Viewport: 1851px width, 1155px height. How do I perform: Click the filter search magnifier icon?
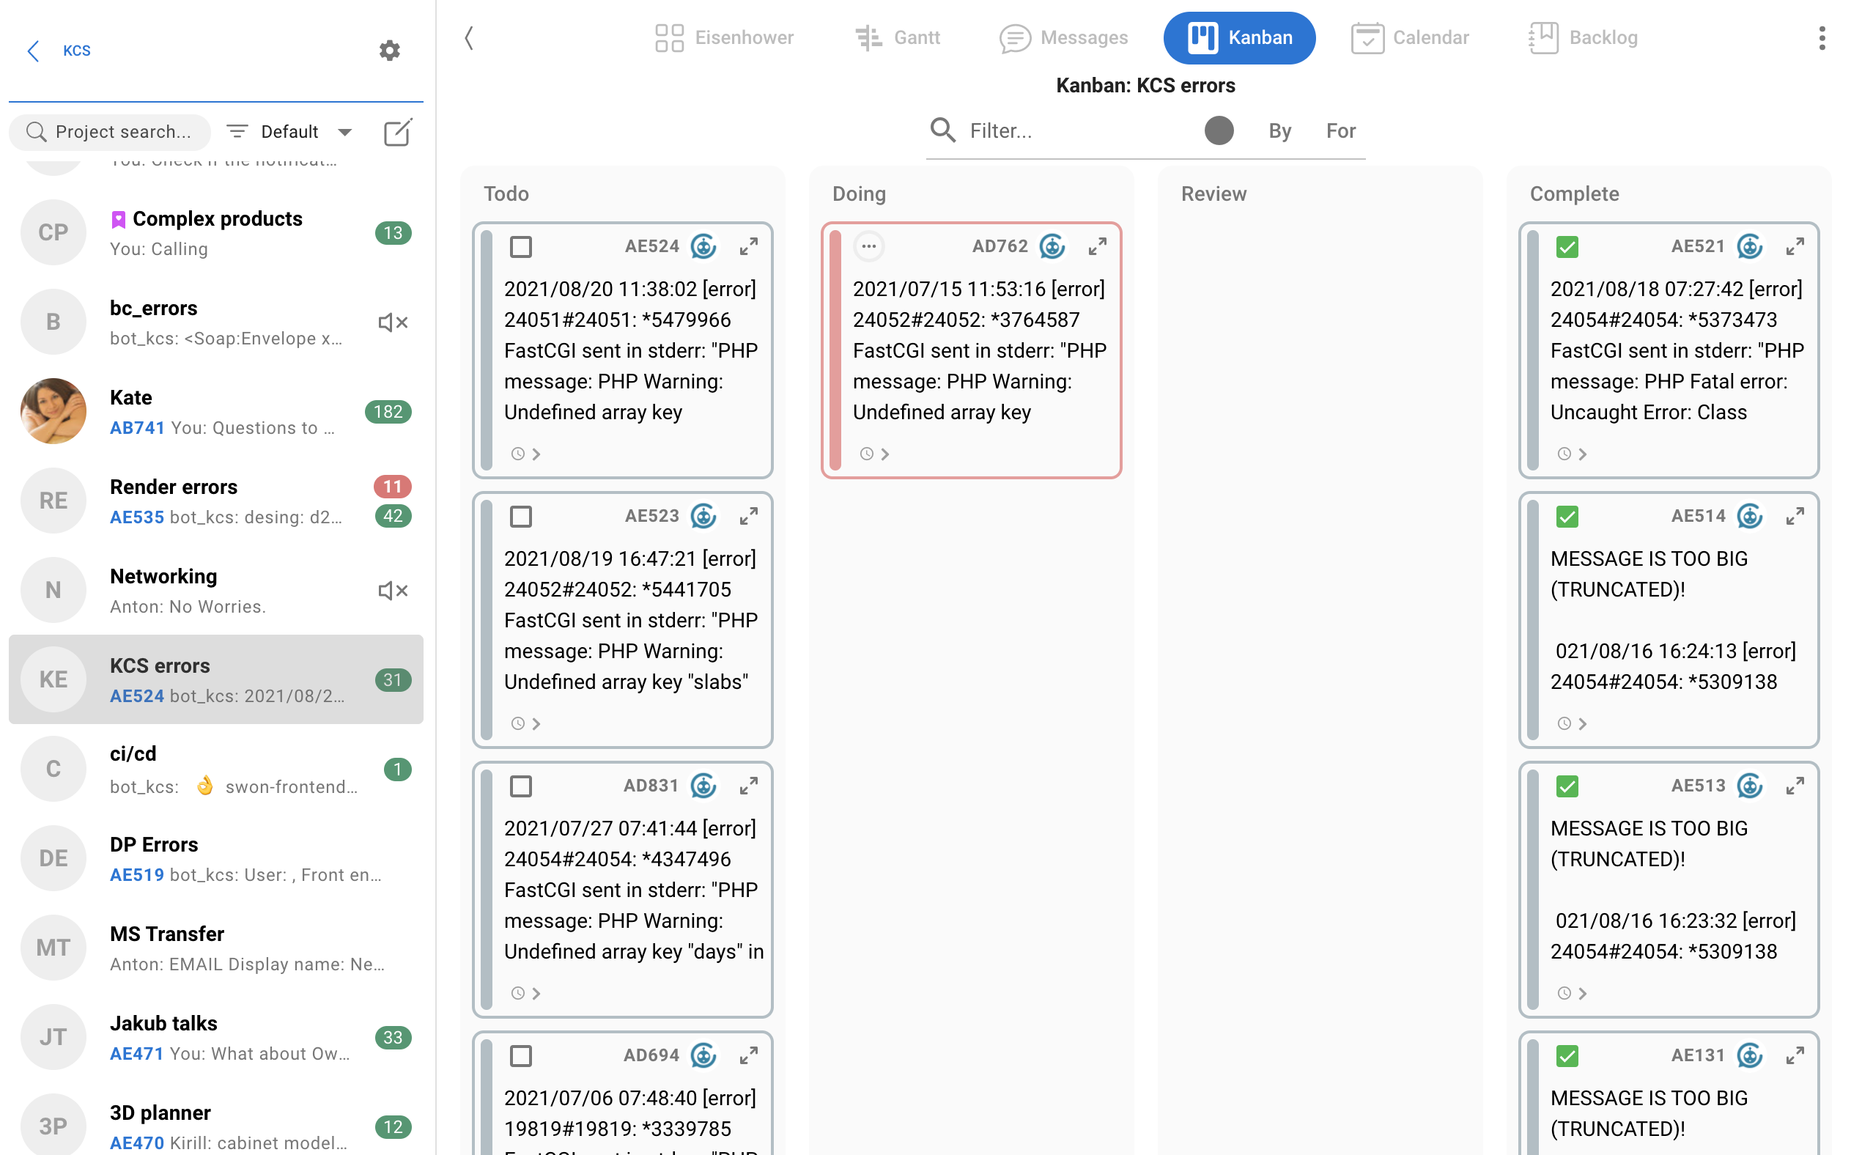tap(942, 130)
